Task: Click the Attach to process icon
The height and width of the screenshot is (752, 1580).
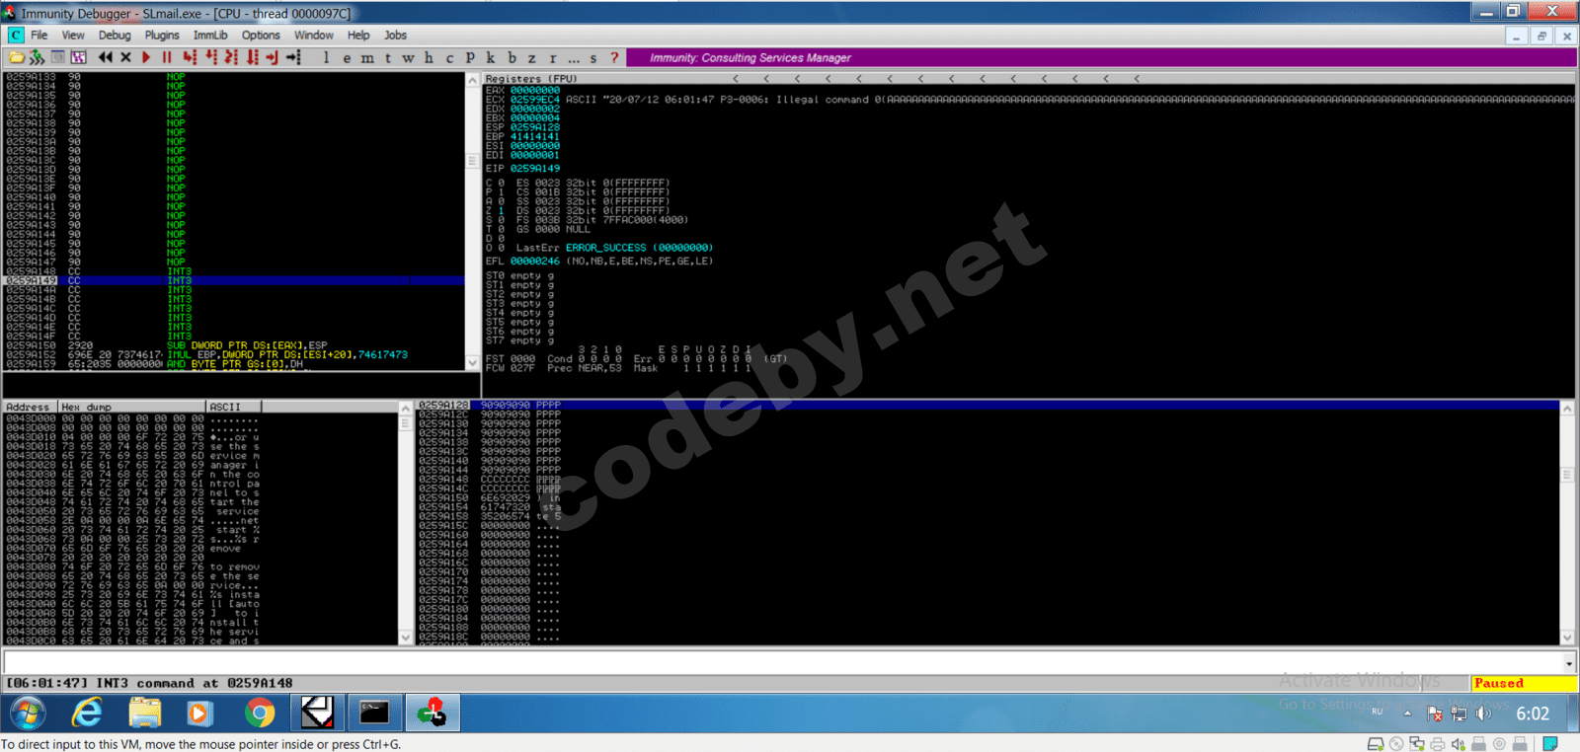Action: coord(37,57)
